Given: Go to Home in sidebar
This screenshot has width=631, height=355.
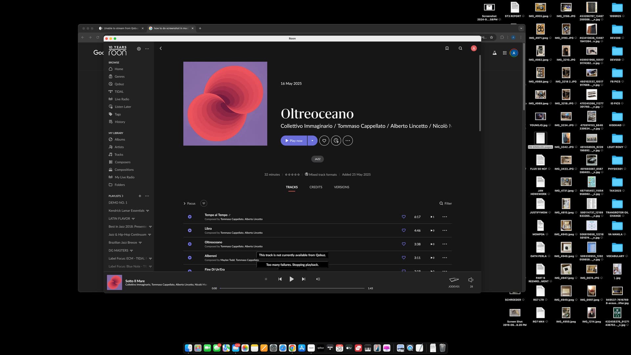Looking at the screenshot, I should pyautogui.click(x=116, y=69).
